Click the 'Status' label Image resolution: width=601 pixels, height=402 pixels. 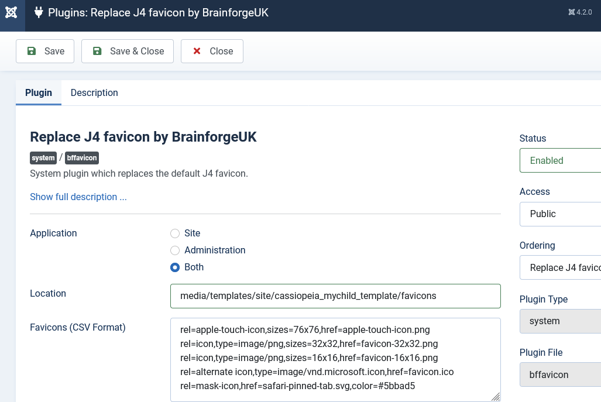533,138
